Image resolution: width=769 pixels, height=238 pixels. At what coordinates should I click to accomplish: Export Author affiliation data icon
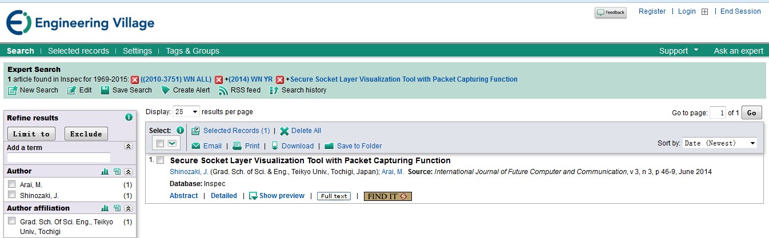(117, 208)
